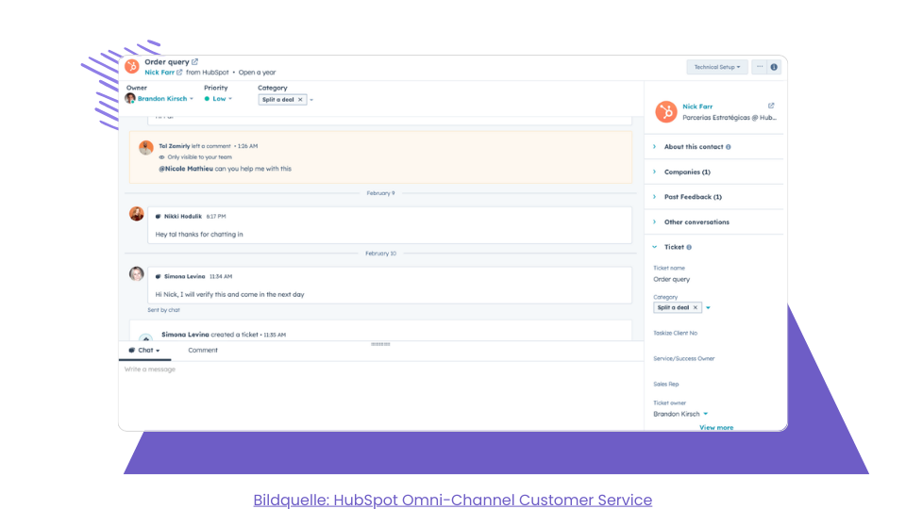Click the info icon in top right
The image size is (906, 509).
[x=774, y=67]
